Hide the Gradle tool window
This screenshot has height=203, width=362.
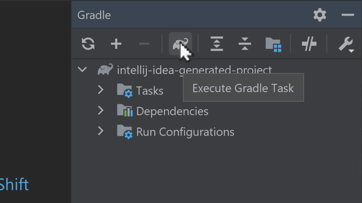click(348, 15)
